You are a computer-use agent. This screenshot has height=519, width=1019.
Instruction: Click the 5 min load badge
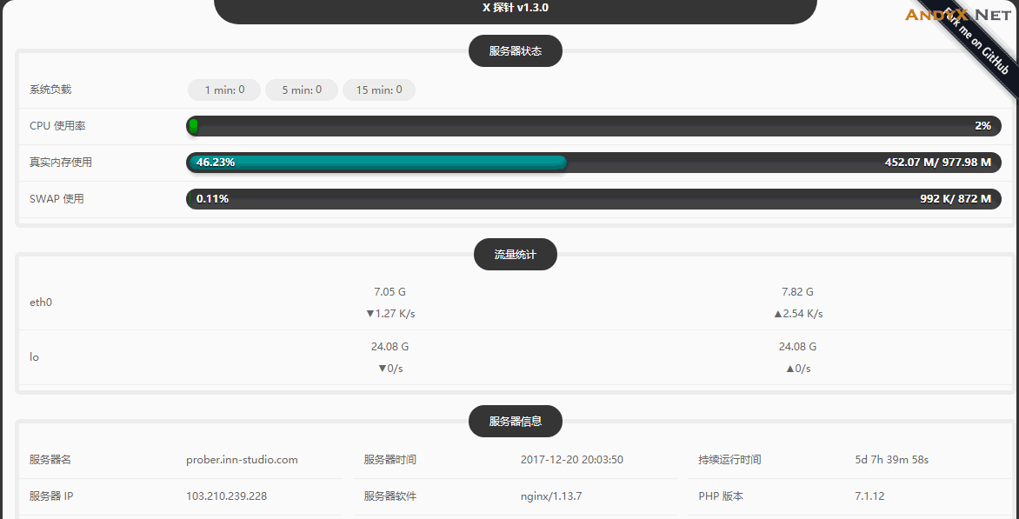[x=301, y=90]
